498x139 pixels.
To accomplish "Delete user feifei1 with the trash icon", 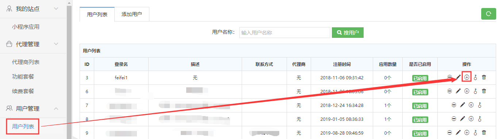I will [x=484, y=77].
